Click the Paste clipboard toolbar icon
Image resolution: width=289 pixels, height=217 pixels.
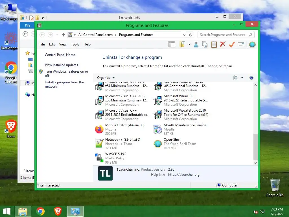(x=214, y=44)
